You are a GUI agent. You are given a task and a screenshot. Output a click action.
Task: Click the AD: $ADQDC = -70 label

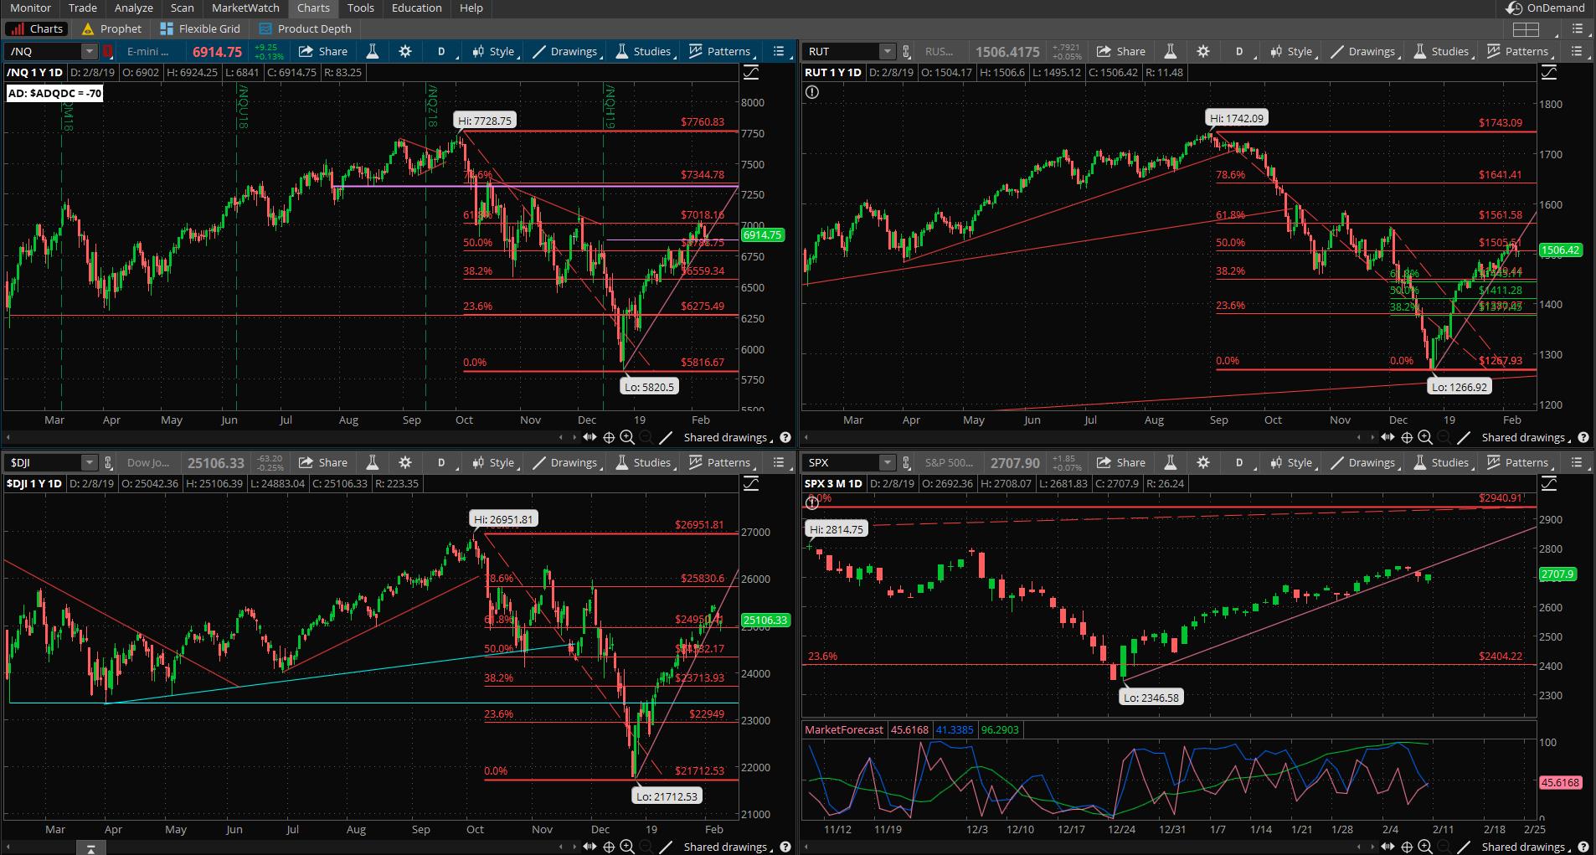click(54, 93)
